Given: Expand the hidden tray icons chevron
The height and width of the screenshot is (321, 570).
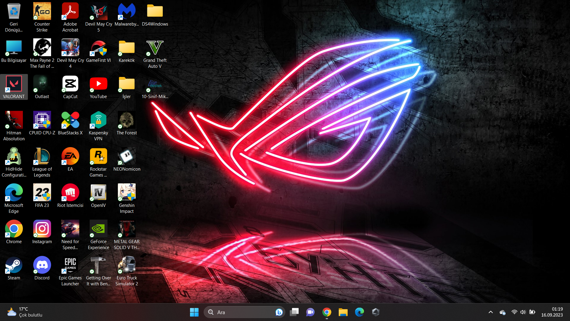Looking at the screenshot, I should click(x=491, y=312).
